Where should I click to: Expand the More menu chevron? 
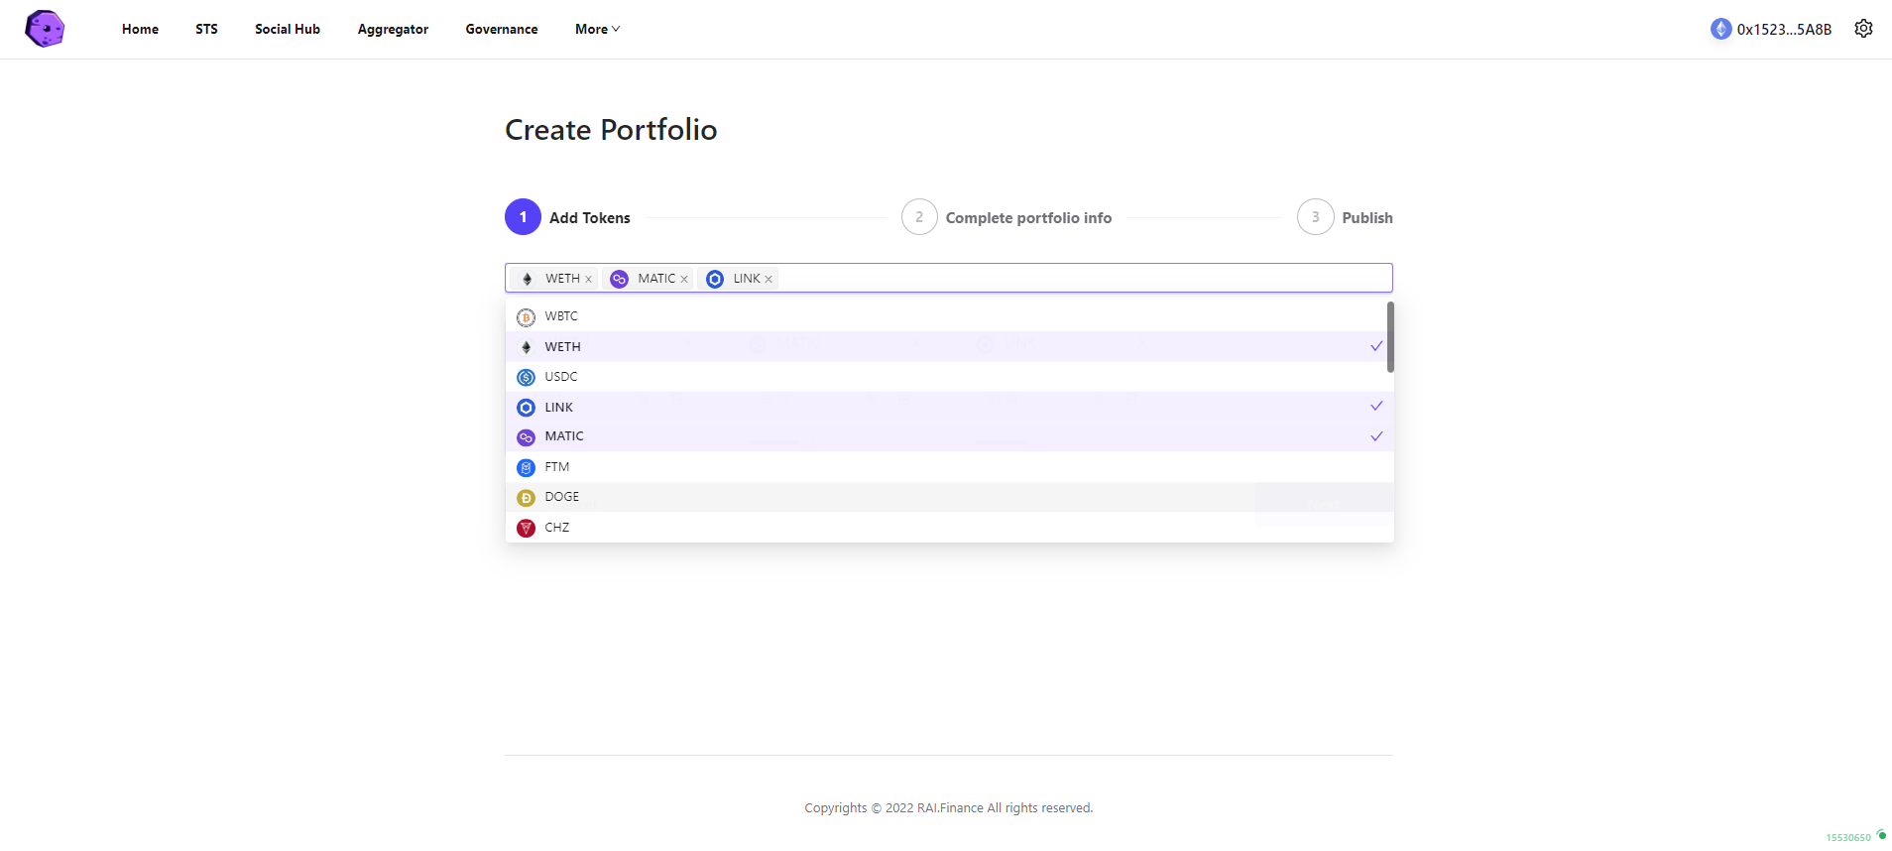pos(616,29)
